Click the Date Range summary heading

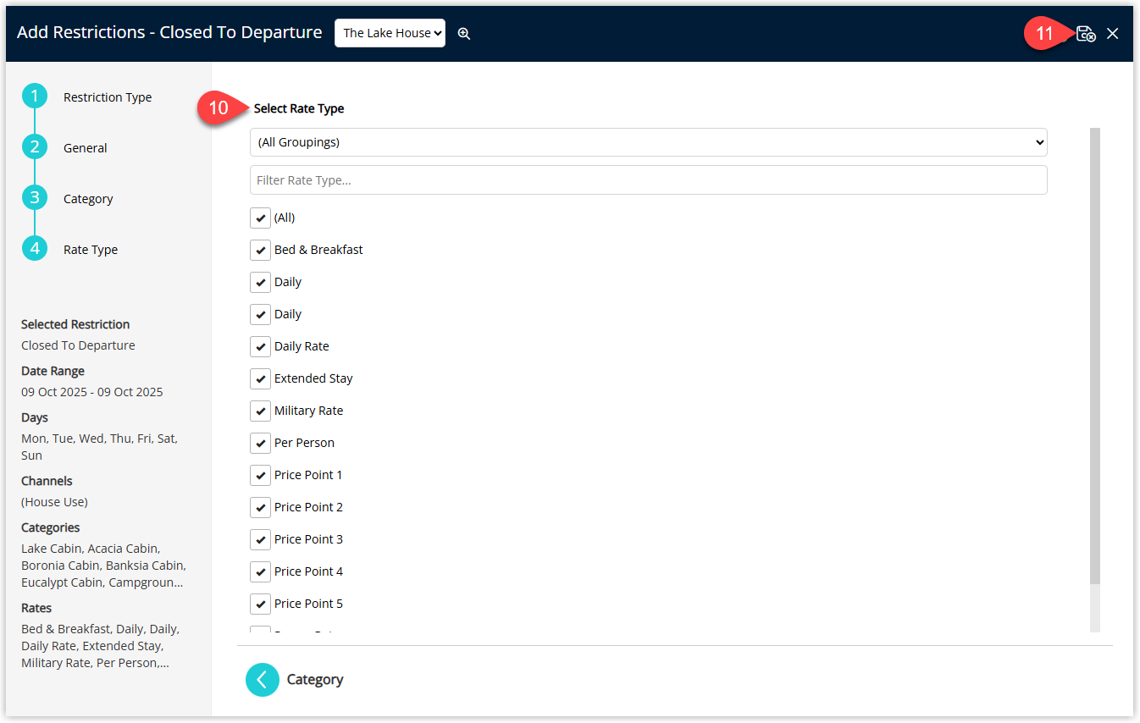pos(53,371)
